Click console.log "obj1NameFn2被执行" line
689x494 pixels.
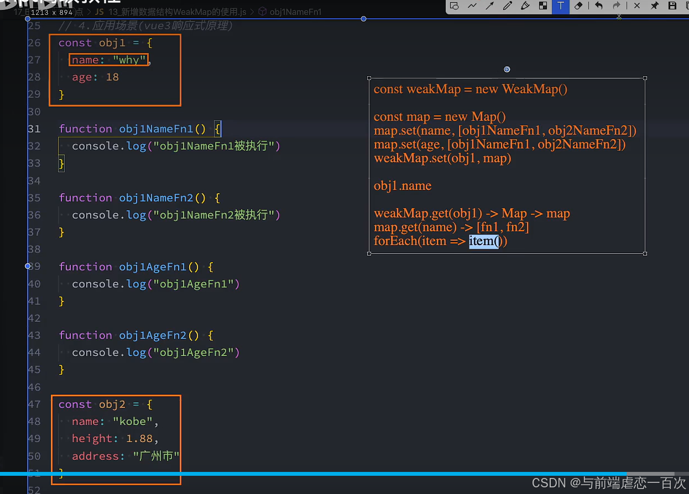coord(176,215)
